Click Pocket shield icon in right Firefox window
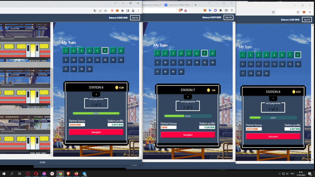The height and width of the screenshot is (177, 315). [298, 12]
